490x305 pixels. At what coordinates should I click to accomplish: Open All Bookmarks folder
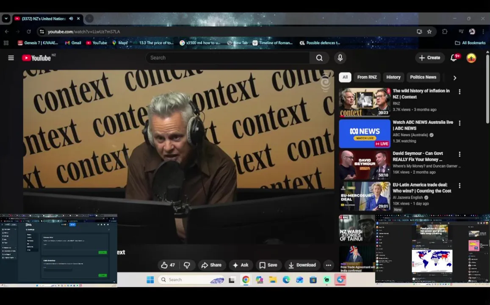[x=470, y=43]
